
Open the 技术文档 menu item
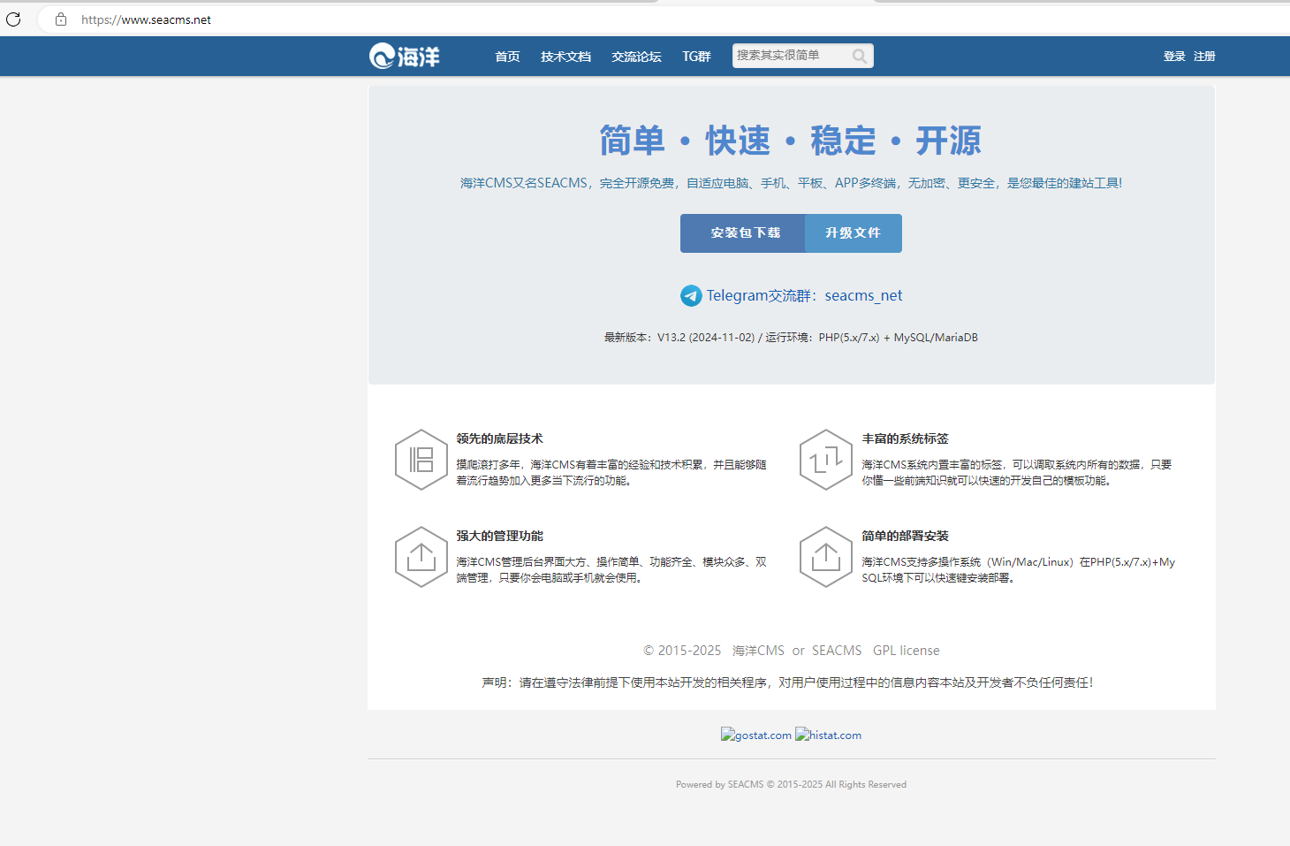(x=565, y=57)
